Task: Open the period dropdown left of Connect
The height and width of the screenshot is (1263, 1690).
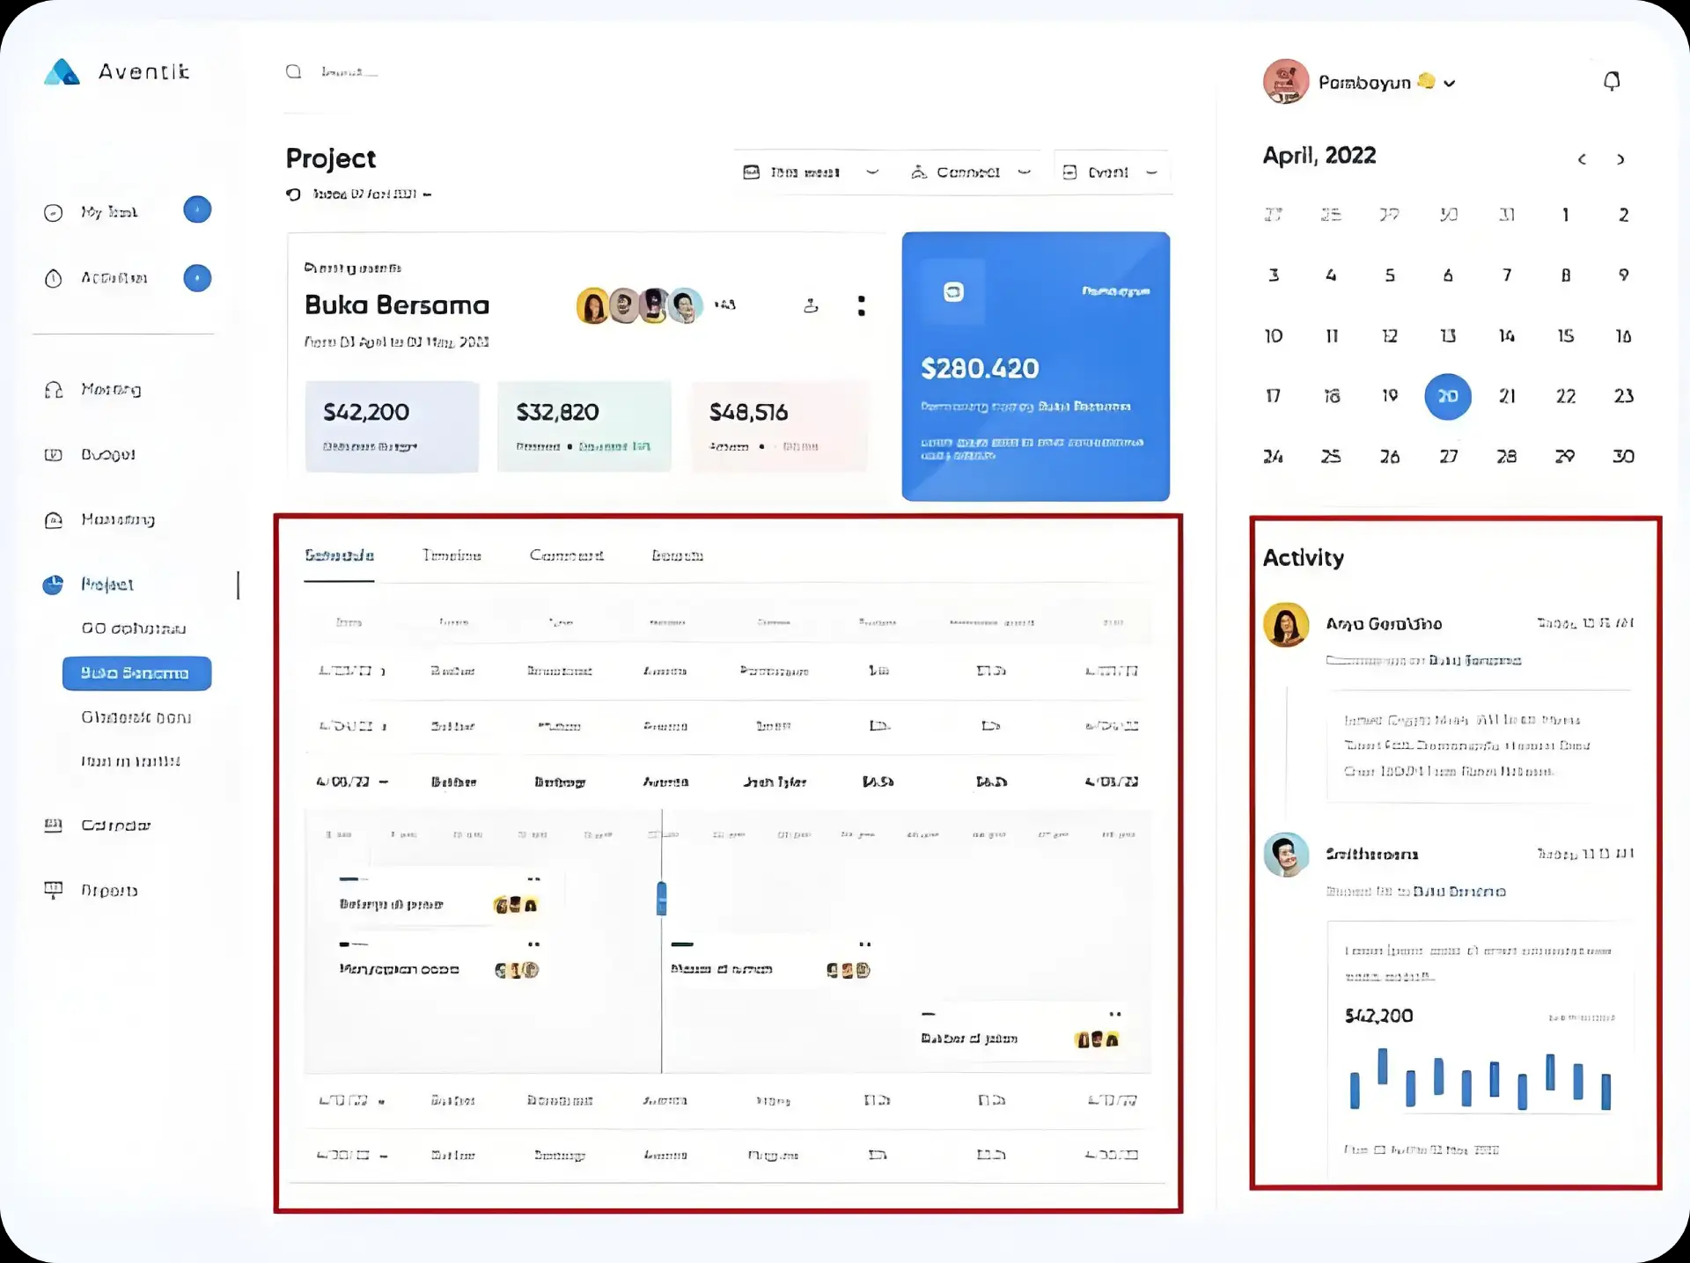Action: tap(812, 172)
